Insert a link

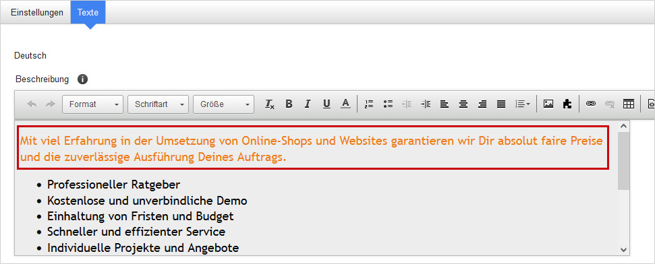(591, 104)
